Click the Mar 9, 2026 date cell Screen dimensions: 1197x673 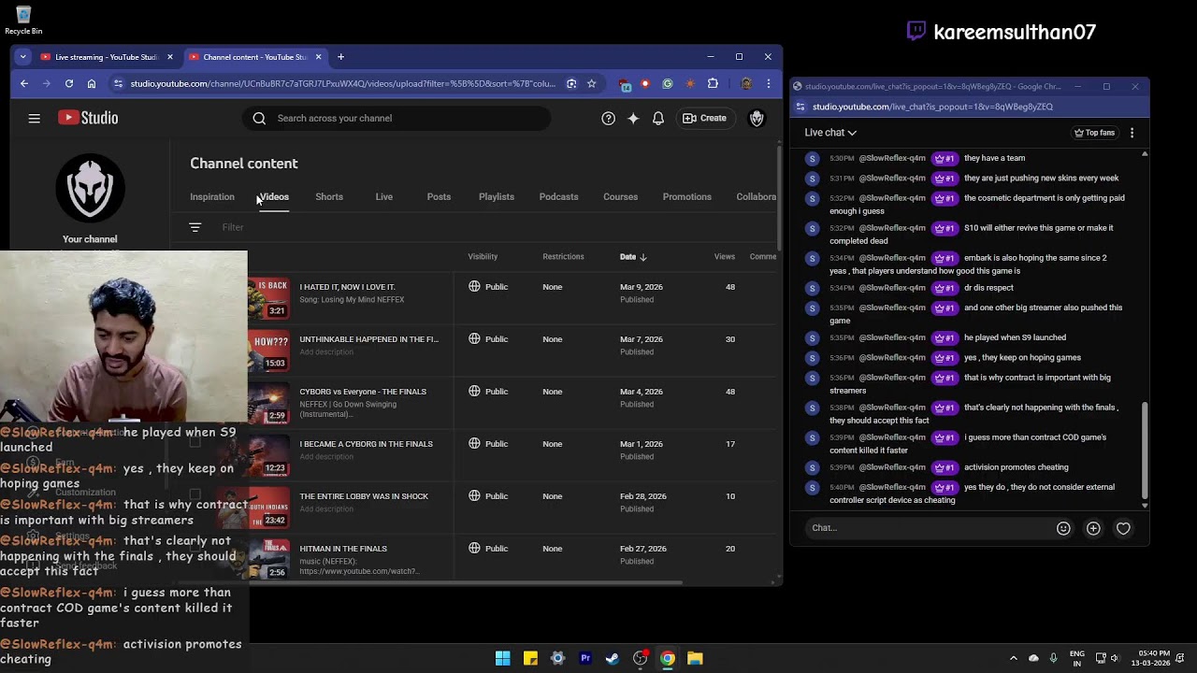point(642,287)
